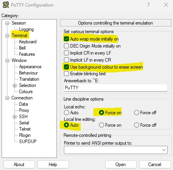This screenshot has height=170, width=173.
Task: Click the question mark help icon
Action: pyautogui.click(x=148, y=5)
